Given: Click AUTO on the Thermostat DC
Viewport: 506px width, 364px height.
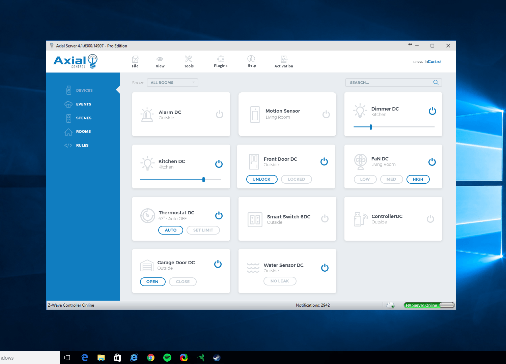Looking at the screenshot, I should (171, 230).
